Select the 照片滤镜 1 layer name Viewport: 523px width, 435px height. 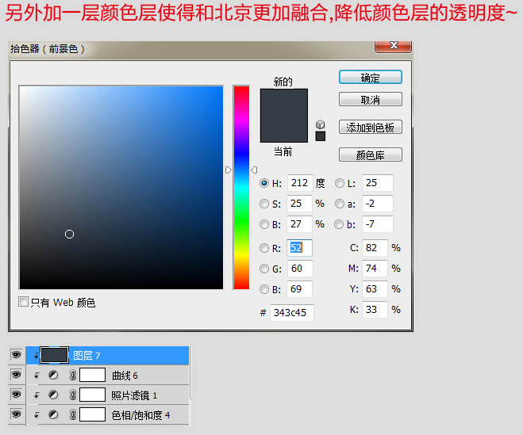(134, 395)
